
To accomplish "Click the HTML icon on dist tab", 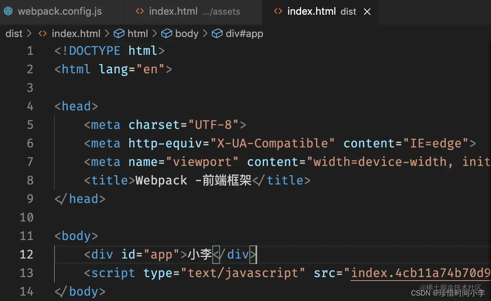I will coord(278,12).
